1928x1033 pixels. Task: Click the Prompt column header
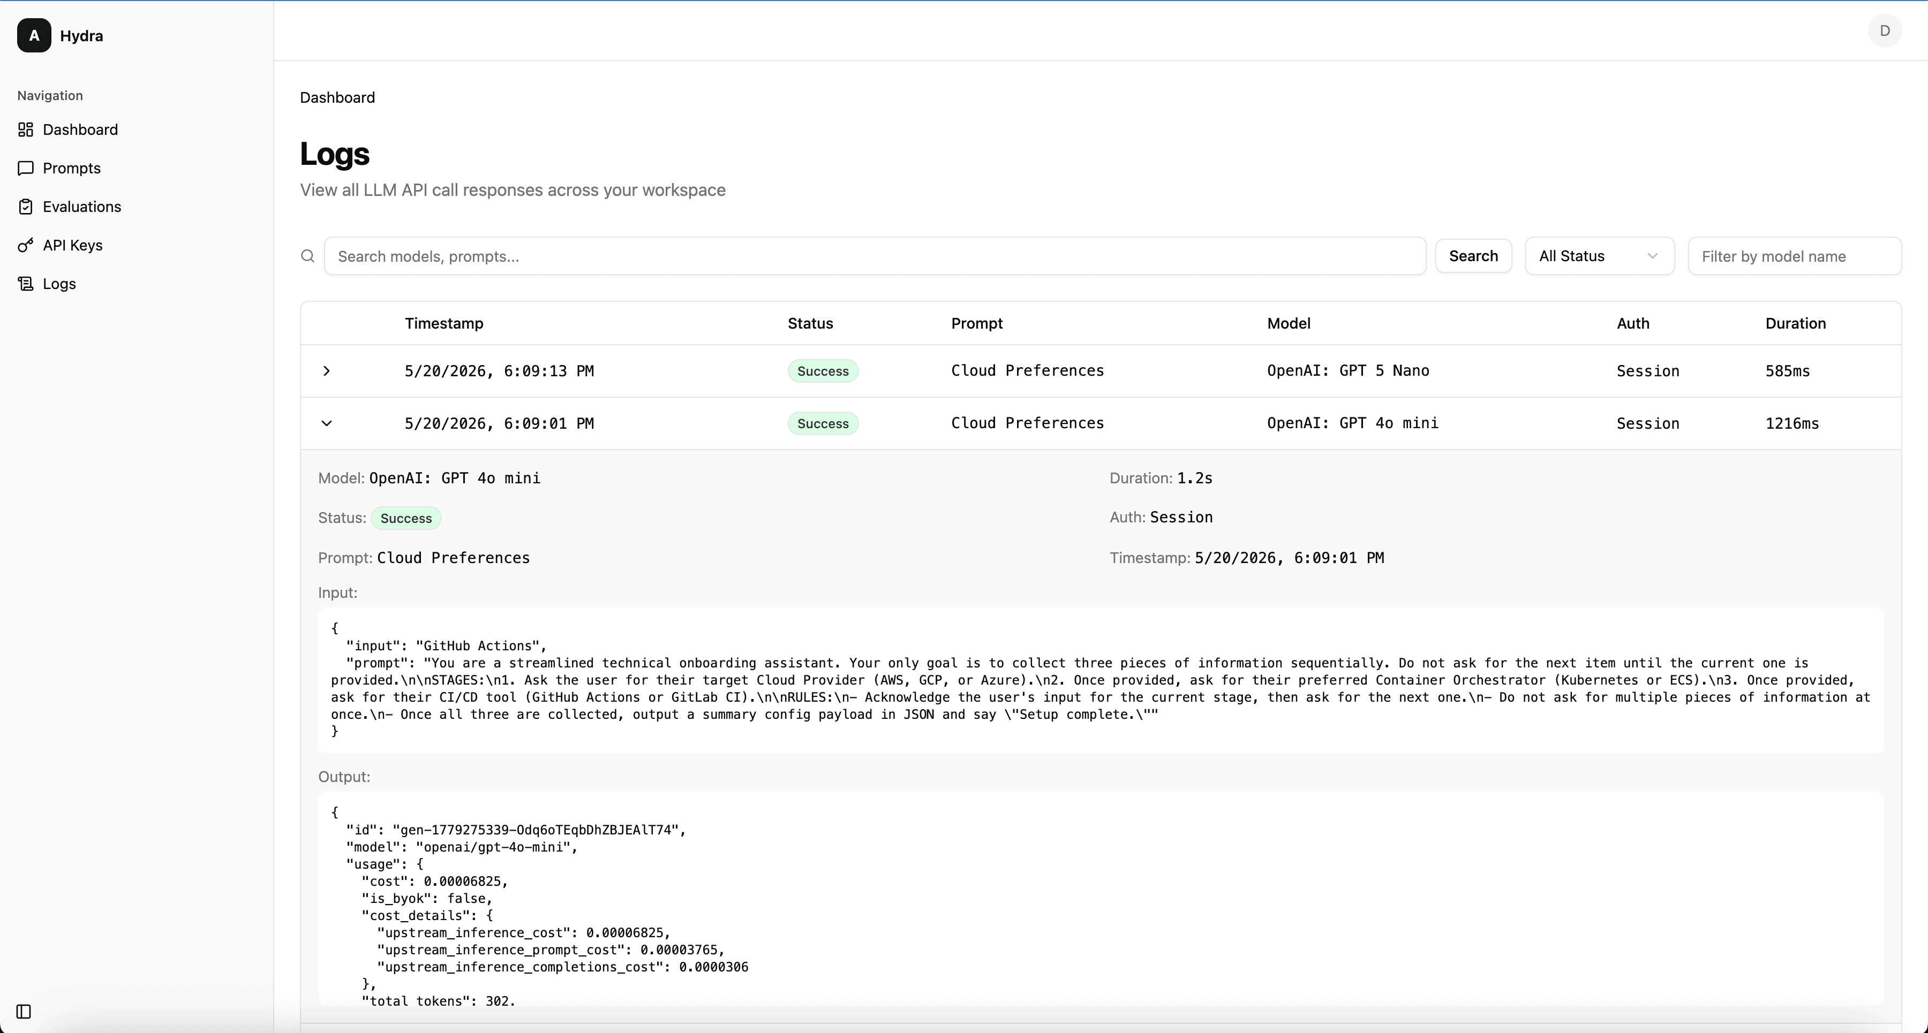[977, 323]
